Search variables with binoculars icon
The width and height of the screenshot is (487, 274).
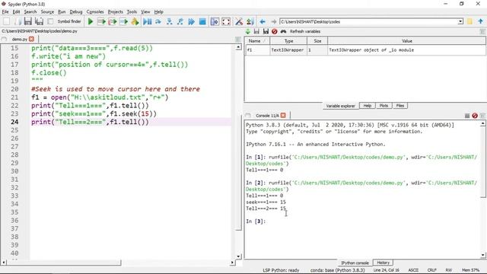pos(283,31)
